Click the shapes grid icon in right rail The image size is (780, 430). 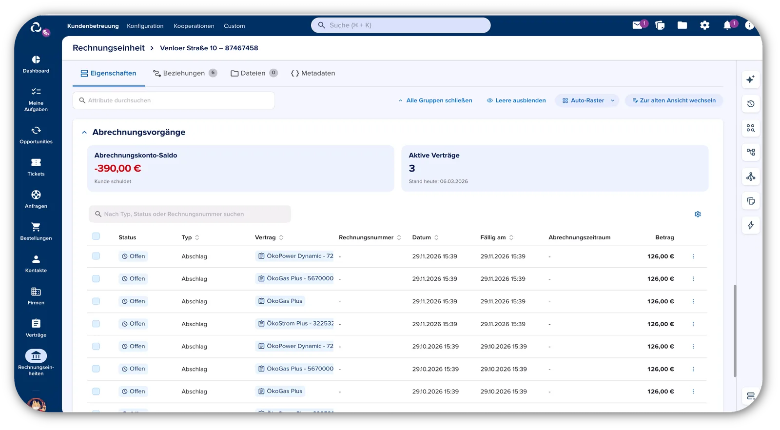coord(751,128)
